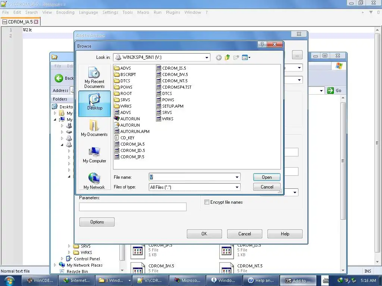Open the Files of type dropdown
Viewport: 382px width, 286px height.
pos(237,187)
